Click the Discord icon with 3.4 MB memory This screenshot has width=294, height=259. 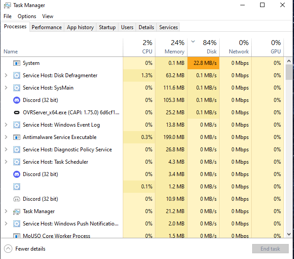(x=17, y=174)
